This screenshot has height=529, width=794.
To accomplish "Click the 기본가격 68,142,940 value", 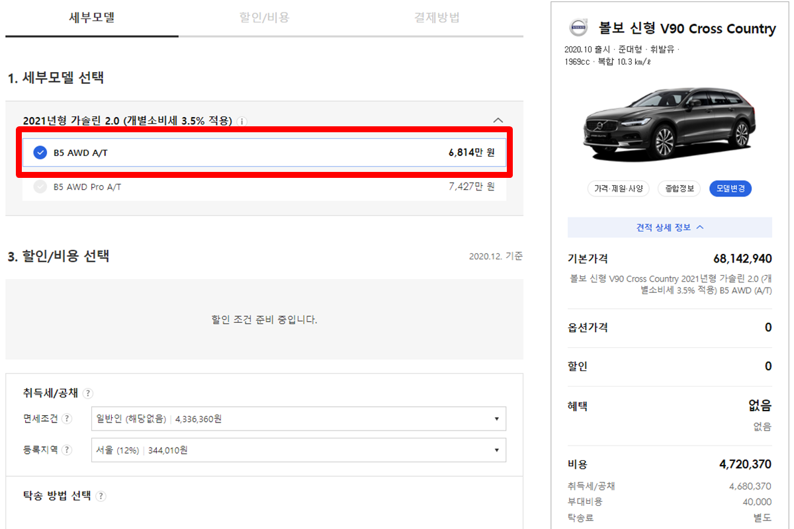I will click(742, 259).
